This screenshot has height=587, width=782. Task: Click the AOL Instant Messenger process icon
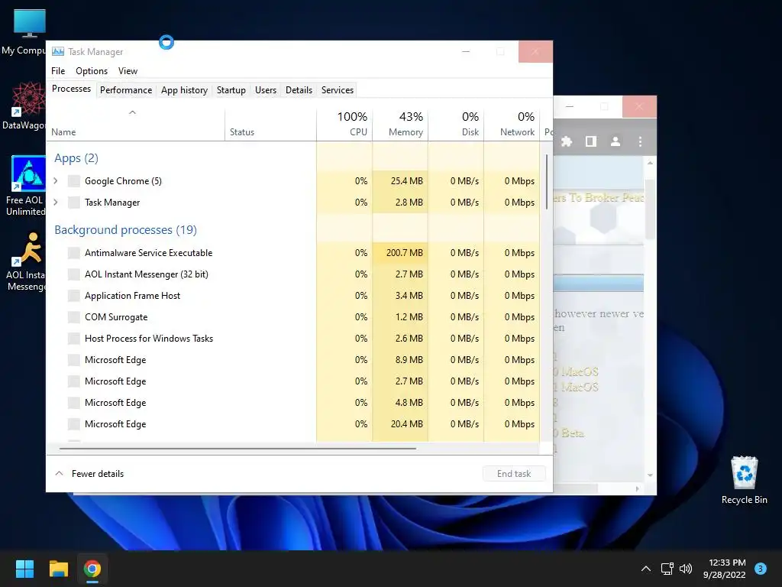tap(74, 274)
